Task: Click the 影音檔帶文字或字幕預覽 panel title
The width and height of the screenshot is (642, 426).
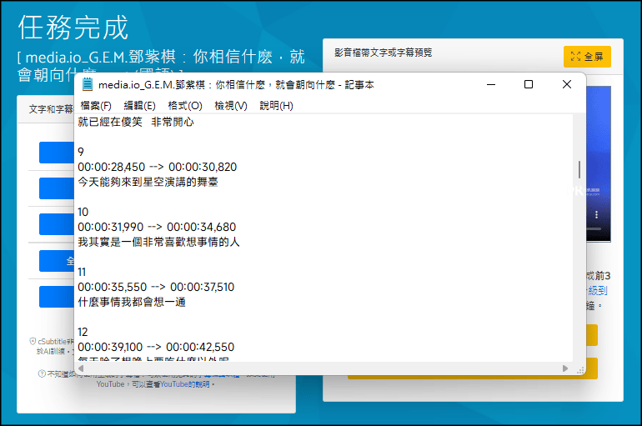Action: tap(384, 53)
